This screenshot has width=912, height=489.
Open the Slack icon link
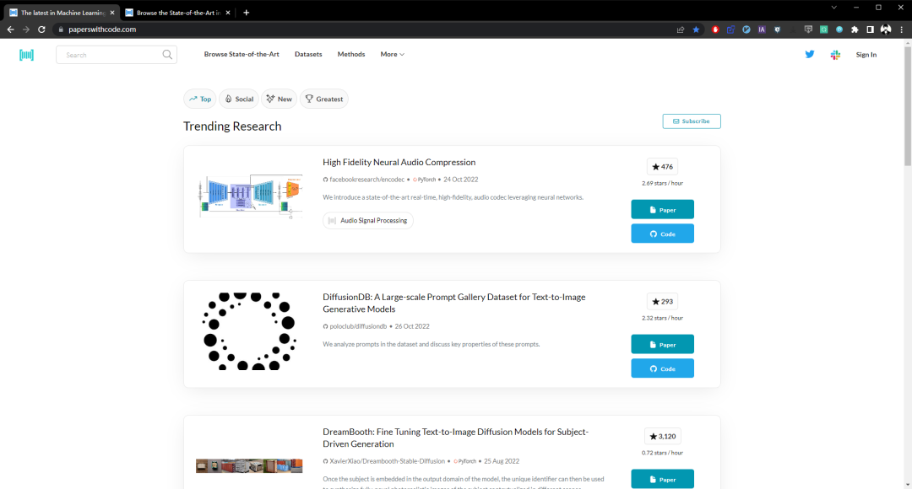coord(835,55)
